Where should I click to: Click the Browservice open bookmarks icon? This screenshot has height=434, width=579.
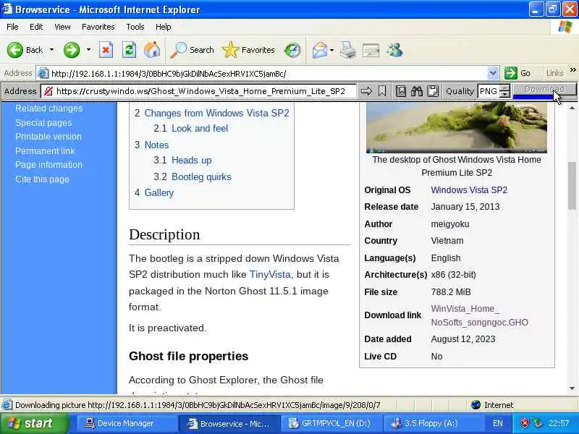pos(401,91)
